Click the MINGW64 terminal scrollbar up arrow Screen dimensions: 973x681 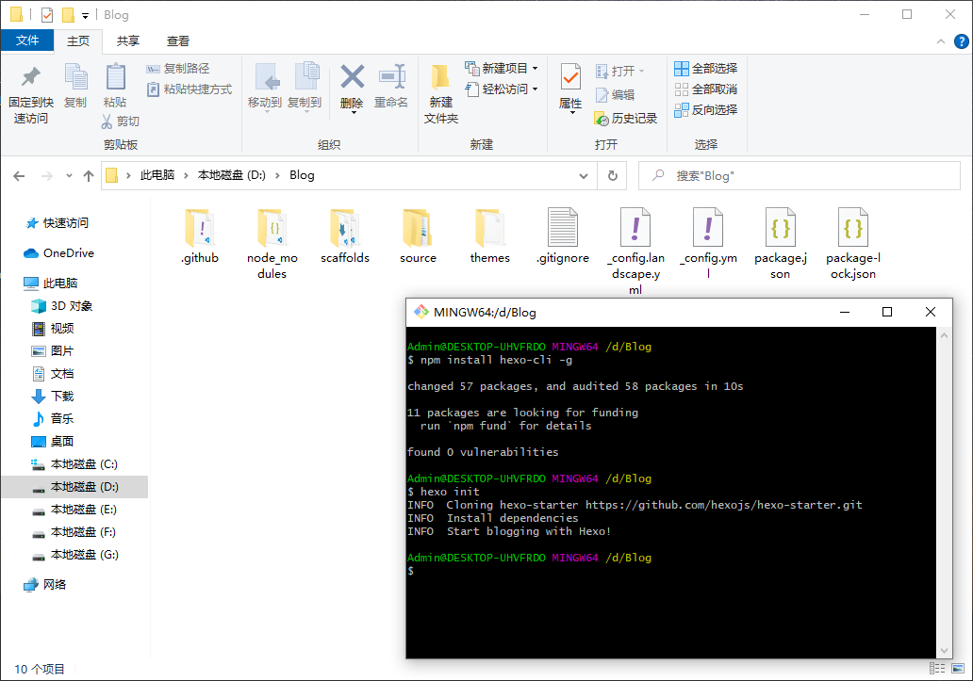pyautogui.click(x=945, y=335)
